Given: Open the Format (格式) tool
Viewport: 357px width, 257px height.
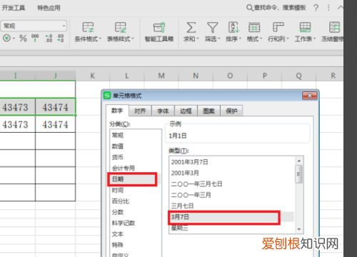Looking at the screenshot, I should pos(254,32).
